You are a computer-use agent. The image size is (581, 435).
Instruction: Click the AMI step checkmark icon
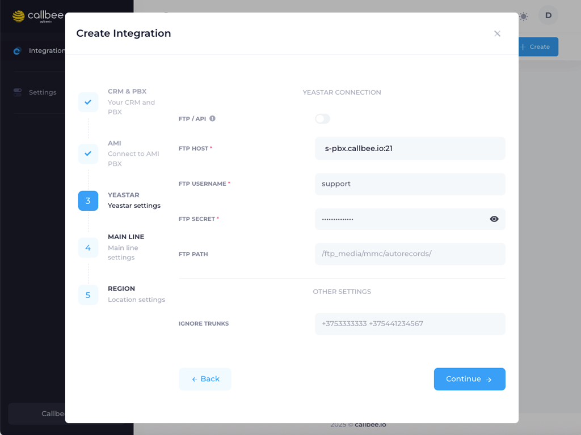(x=88, y=153)
